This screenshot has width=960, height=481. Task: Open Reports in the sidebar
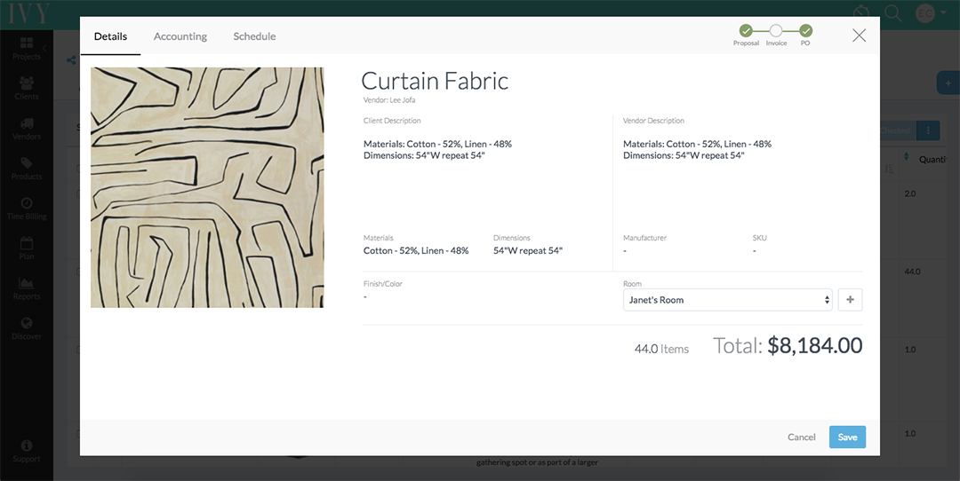pyautogui.click(x=27, y=288)
